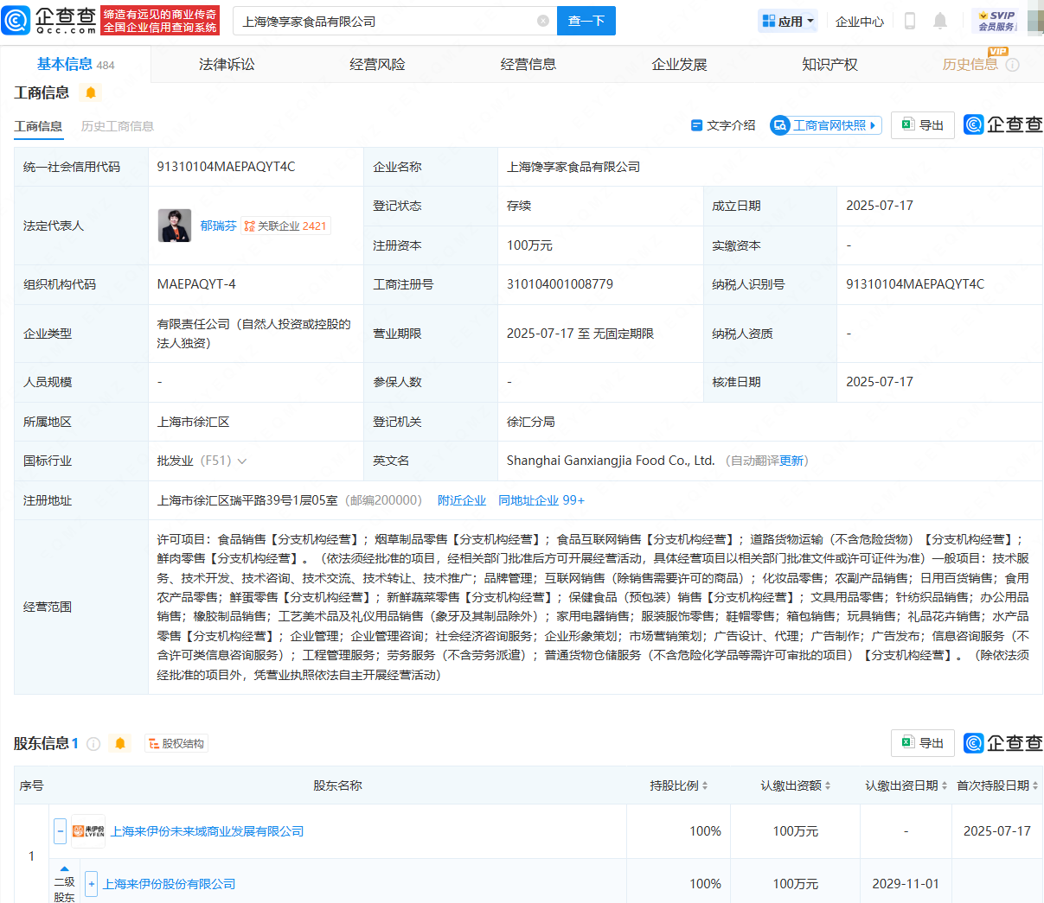Click registered address 上海市徐汇区瑞平路39号1层05室
Viewport: 1044px width, 903px height.
tap(247, 500)
